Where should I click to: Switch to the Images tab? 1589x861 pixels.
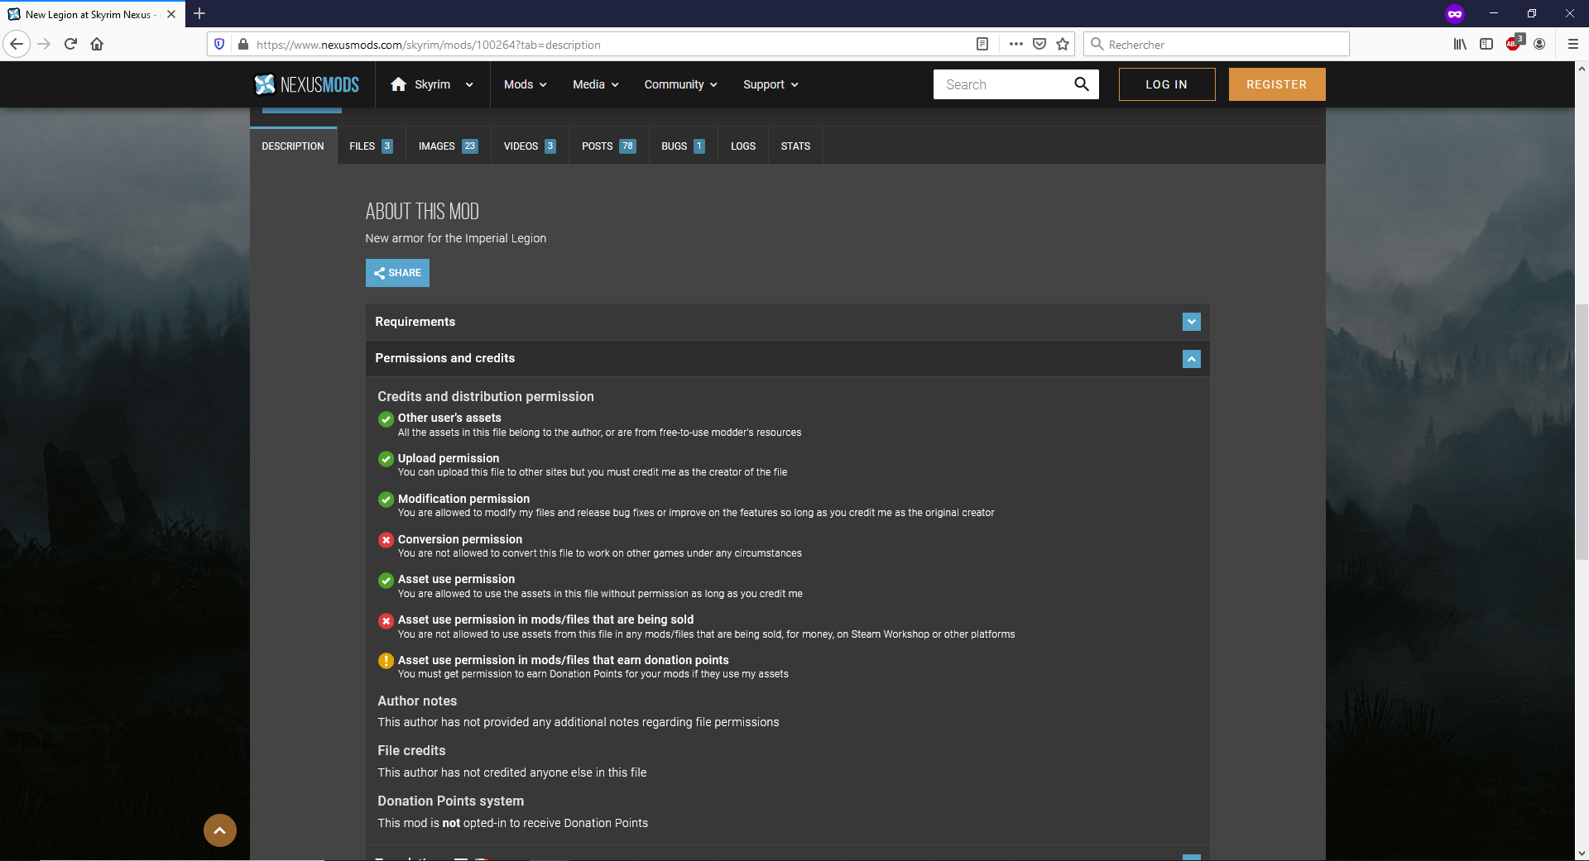coord(448,146)
